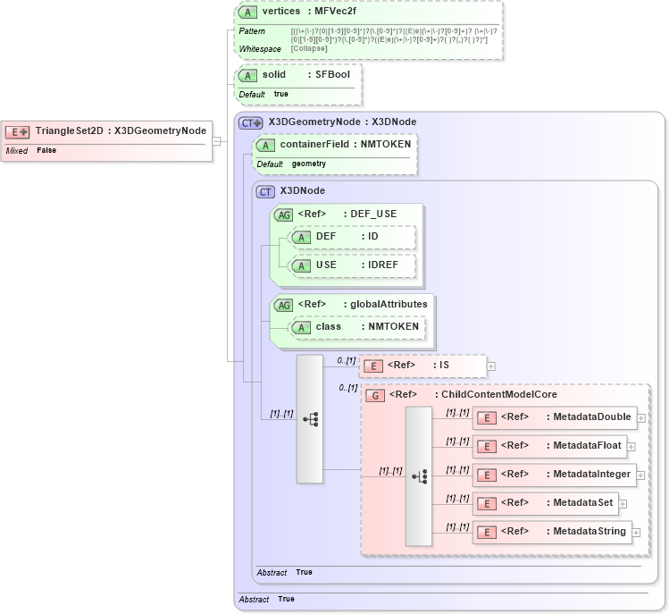This screenshot has height=614, width=669.
Task: Select the vertices : MFVec2f attribute label
Action: point(309,11)
